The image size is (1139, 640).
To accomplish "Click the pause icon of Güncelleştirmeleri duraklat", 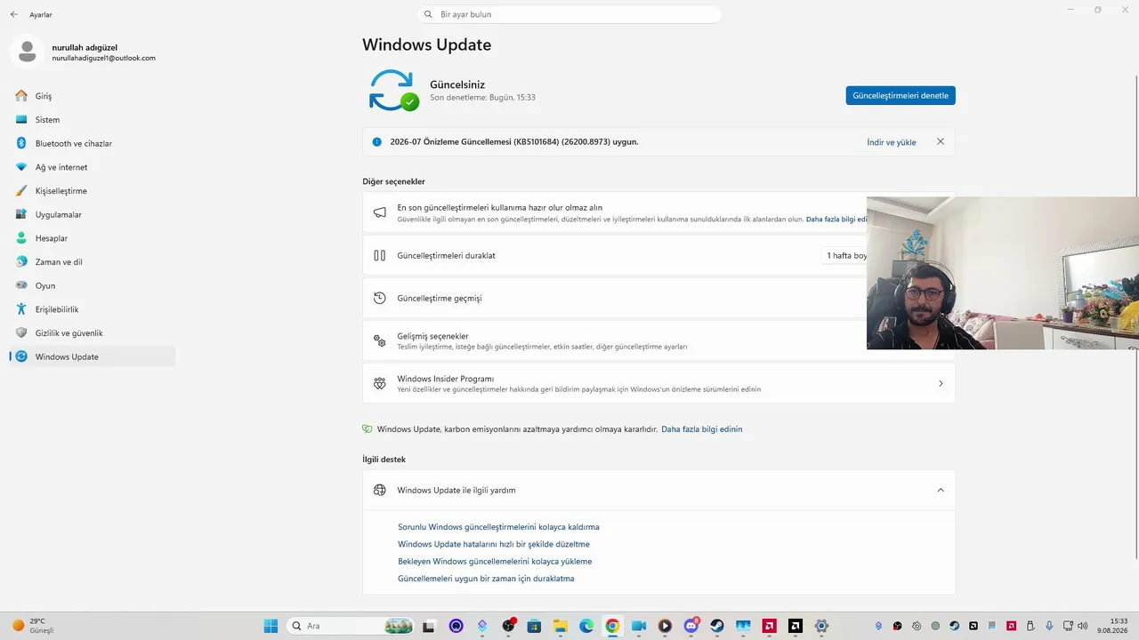I will coord(380,255).
